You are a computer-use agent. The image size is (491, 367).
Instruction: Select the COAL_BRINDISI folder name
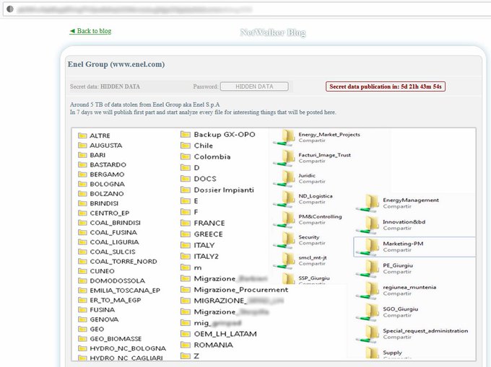pyautogui.click(x=116, y=223)
